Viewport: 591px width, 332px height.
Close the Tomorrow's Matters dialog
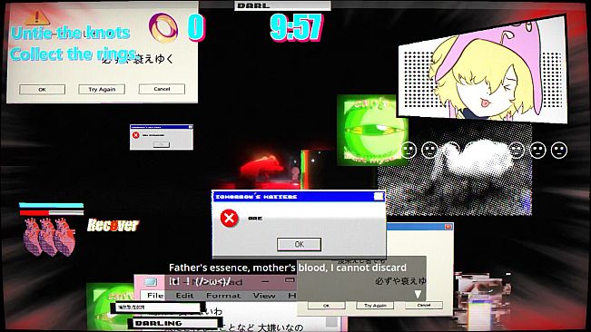tap(379, 196)
